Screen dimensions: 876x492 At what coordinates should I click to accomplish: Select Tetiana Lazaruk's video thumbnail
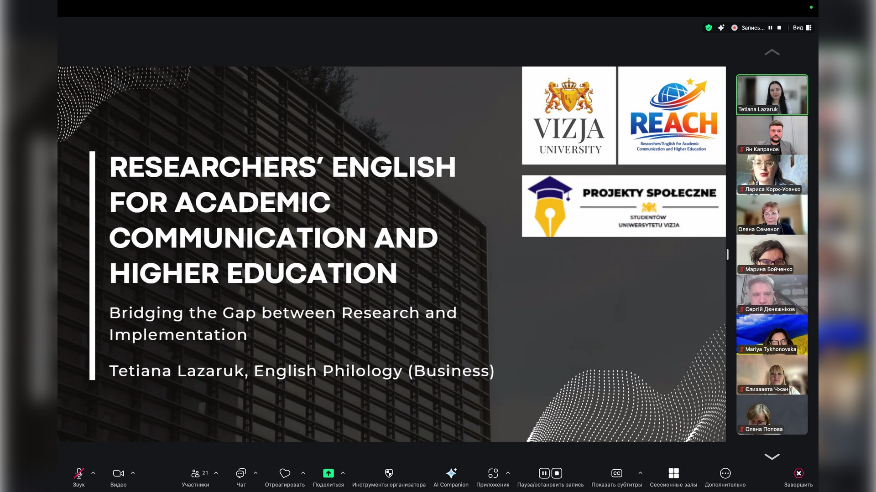click(772, 94)
